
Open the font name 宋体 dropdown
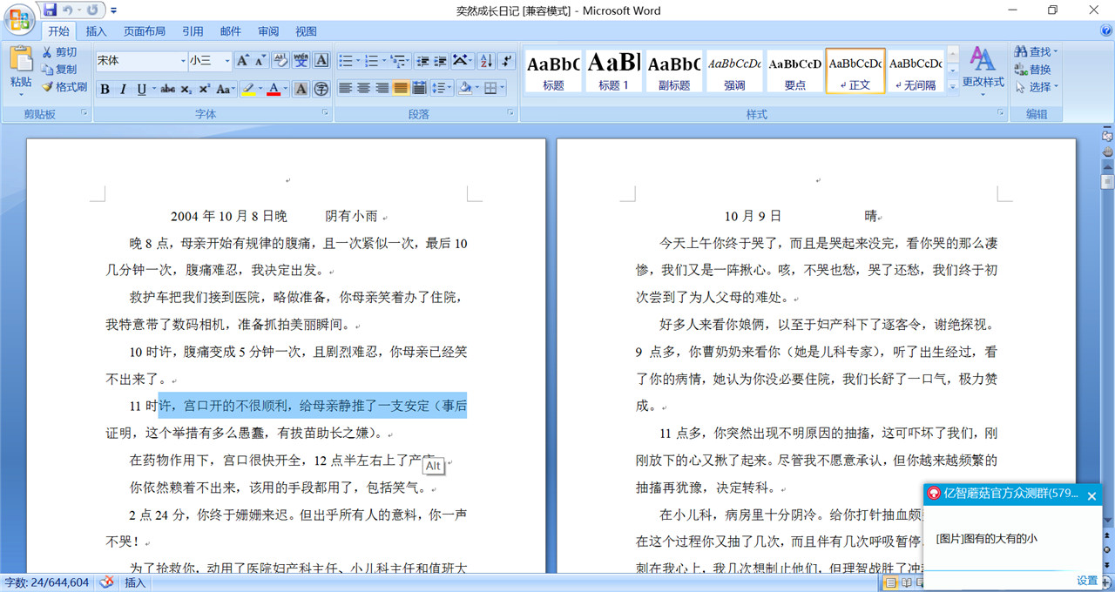(x=183, y=61)
